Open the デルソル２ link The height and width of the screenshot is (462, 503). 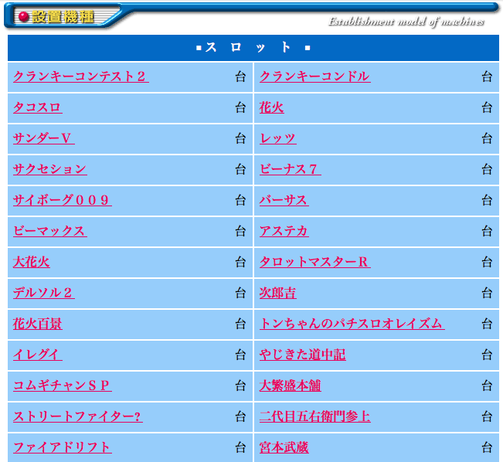tap(44, 293)
